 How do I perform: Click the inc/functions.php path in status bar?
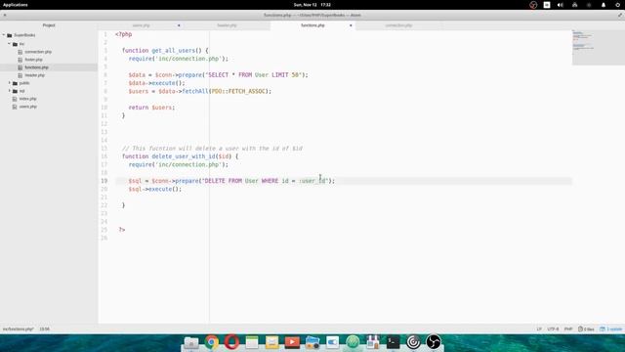19,330
